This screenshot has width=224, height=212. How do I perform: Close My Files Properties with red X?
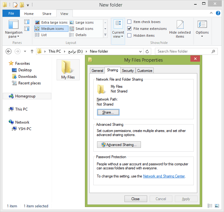(195, 59)
